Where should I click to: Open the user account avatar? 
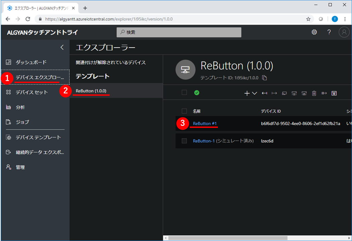344,32
